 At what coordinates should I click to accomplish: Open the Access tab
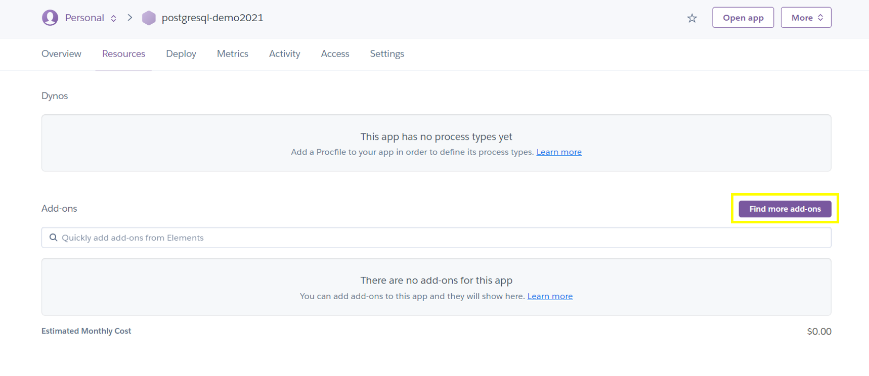pyautogui.click(x=335, y=54)
